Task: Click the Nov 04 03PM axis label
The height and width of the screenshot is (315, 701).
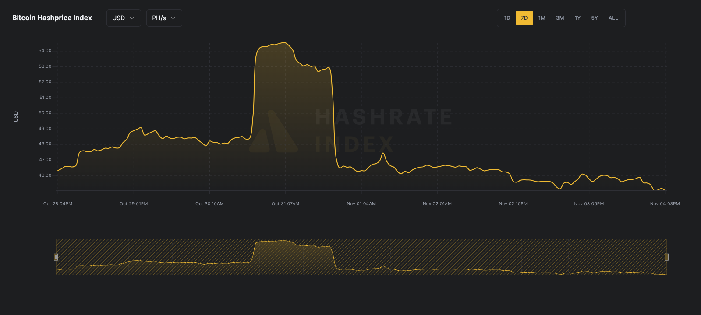Action: [x=665, y=204]
